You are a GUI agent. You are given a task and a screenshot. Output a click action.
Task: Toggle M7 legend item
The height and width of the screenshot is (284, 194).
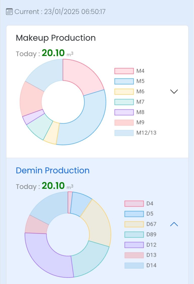124,102
